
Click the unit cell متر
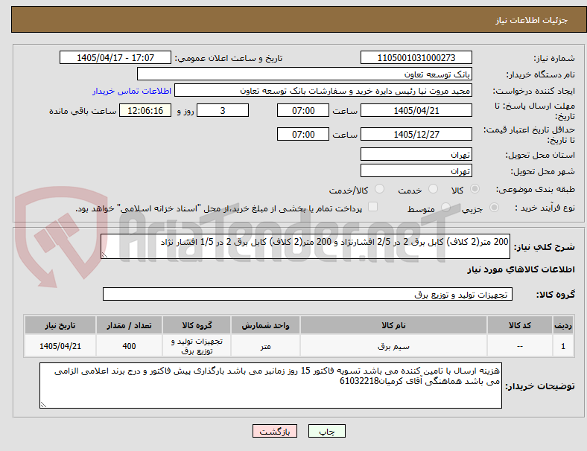click(265, 346)
